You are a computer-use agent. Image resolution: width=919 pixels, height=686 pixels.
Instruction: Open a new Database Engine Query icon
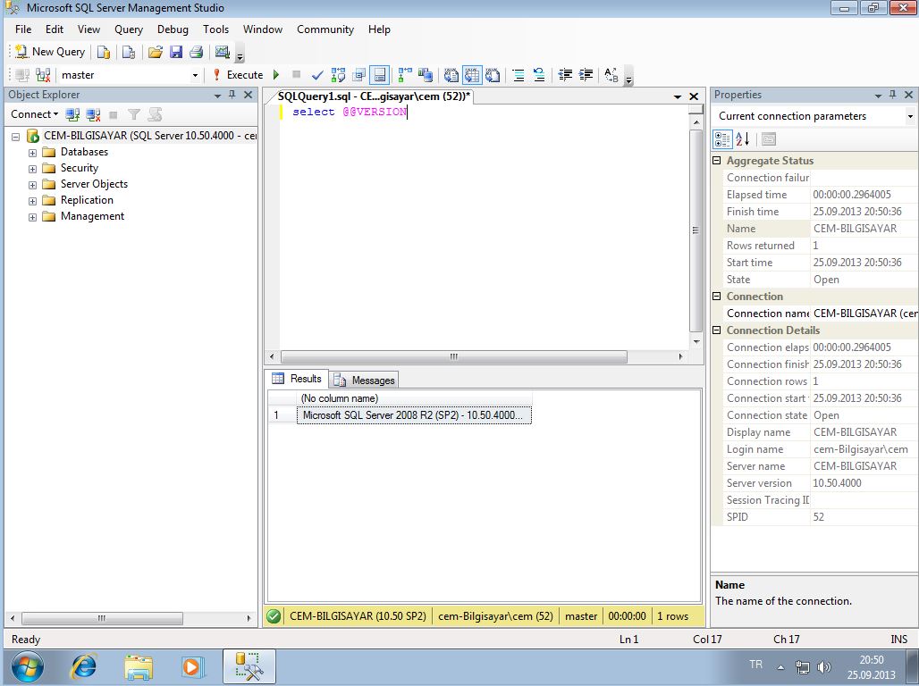(104, 52)
